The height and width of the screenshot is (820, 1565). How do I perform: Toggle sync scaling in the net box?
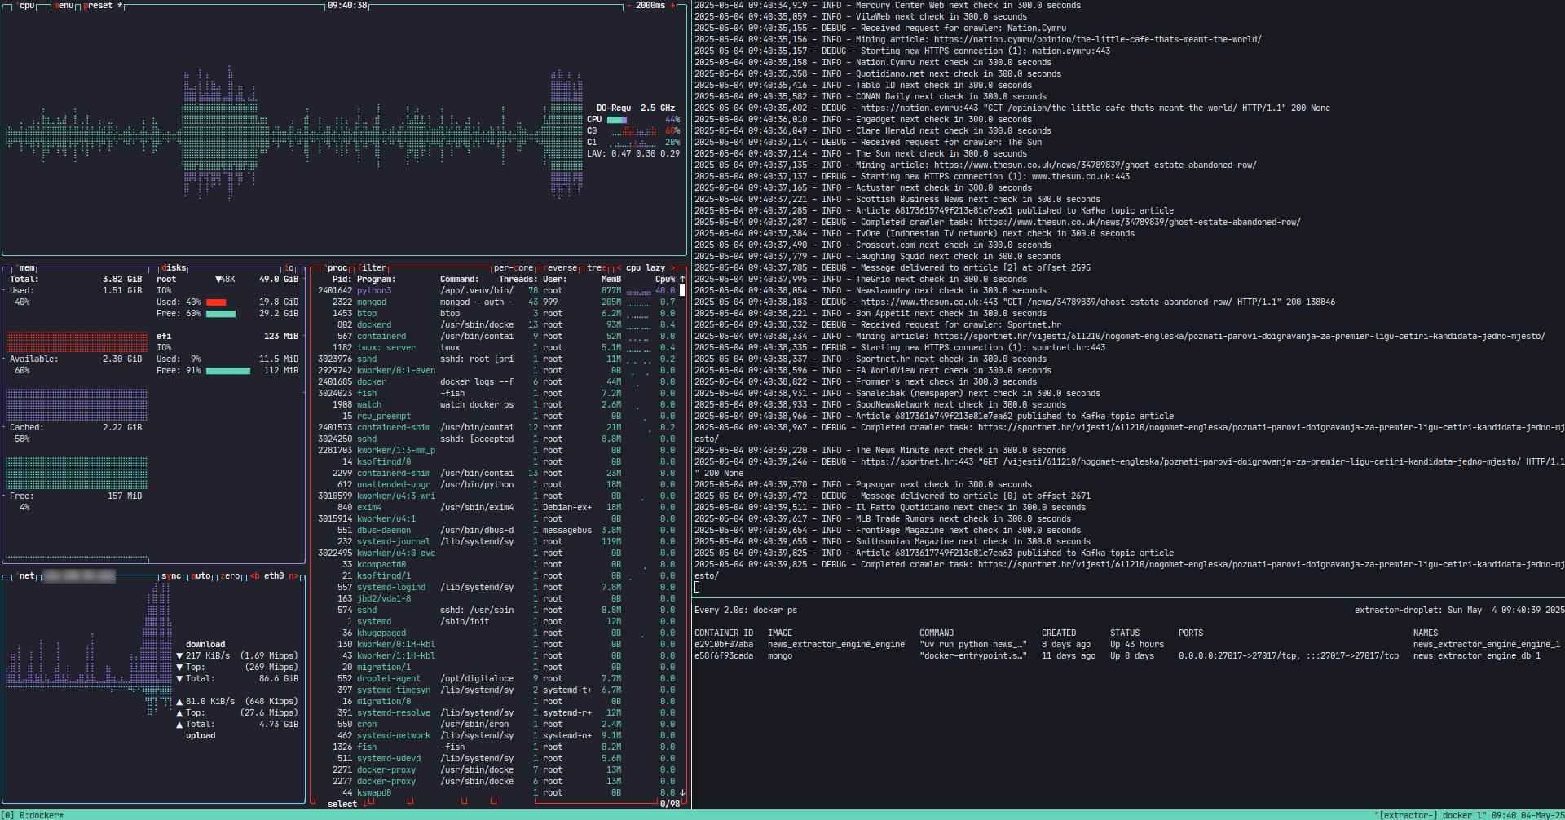(171, 576)
